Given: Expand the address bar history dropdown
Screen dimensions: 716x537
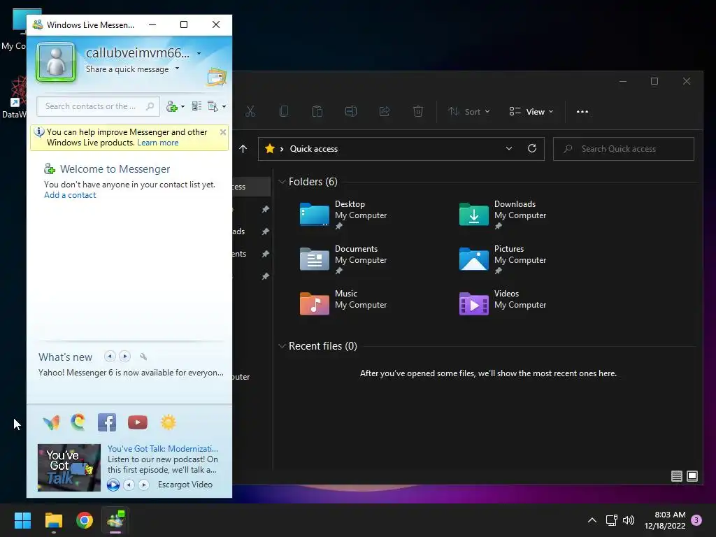Looking at the screenshot, I should [509, 148].
